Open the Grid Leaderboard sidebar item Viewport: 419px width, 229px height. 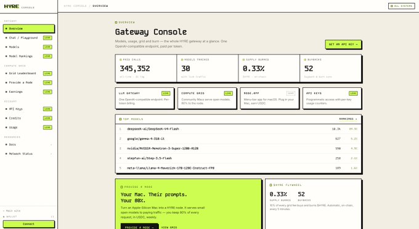29,73
